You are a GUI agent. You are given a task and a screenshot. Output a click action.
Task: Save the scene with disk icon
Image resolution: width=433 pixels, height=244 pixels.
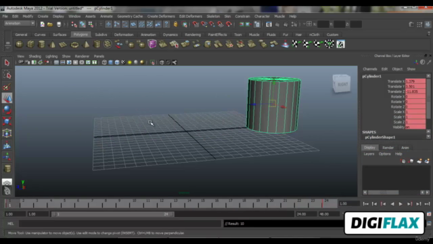(x=59, y=24)
